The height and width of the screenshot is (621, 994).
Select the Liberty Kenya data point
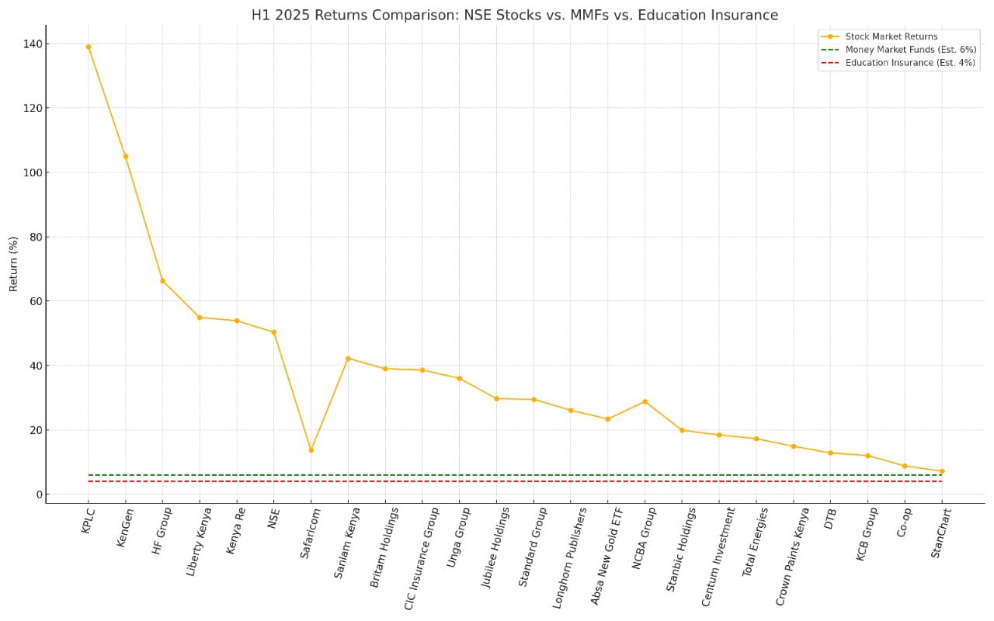(200, 317)
